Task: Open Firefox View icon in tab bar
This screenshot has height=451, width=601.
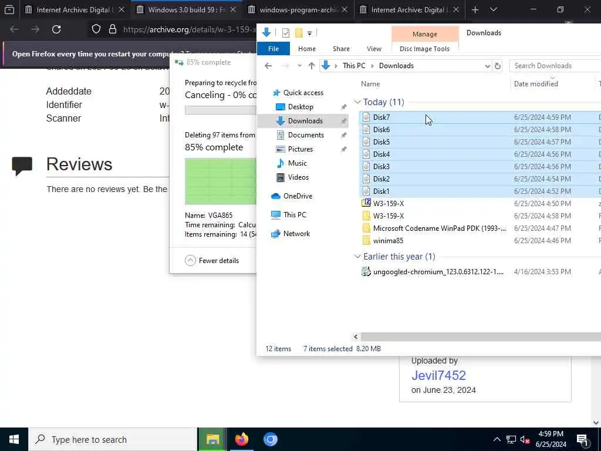Action: point(9,10)
